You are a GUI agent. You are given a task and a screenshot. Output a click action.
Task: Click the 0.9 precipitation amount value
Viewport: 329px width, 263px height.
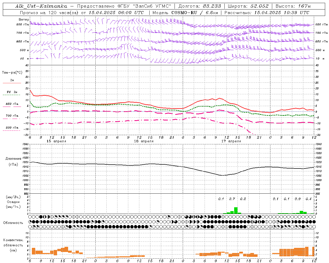pyautogui.click(x=298, y=199)
